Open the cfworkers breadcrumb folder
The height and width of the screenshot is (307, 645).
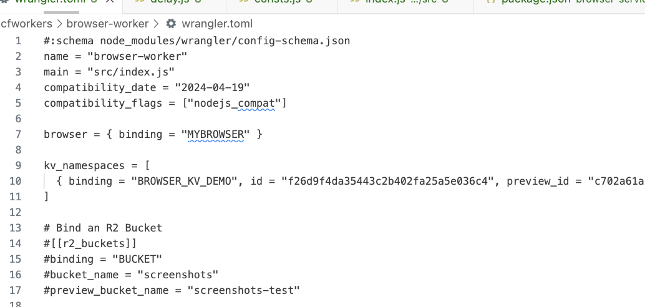point(26,24)
